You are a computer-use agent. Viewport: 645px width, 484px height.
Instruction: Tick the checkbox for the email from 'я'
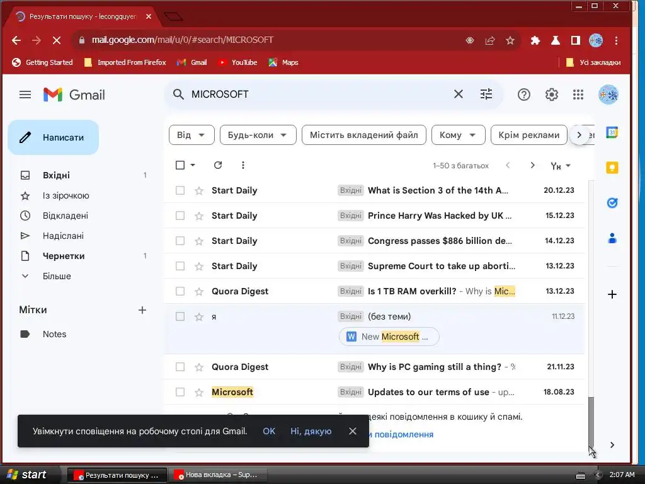point(180,316)
